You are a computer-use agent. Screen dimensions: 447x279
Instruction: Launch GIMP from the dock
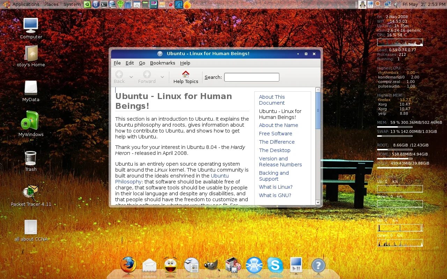coord(212,265)
